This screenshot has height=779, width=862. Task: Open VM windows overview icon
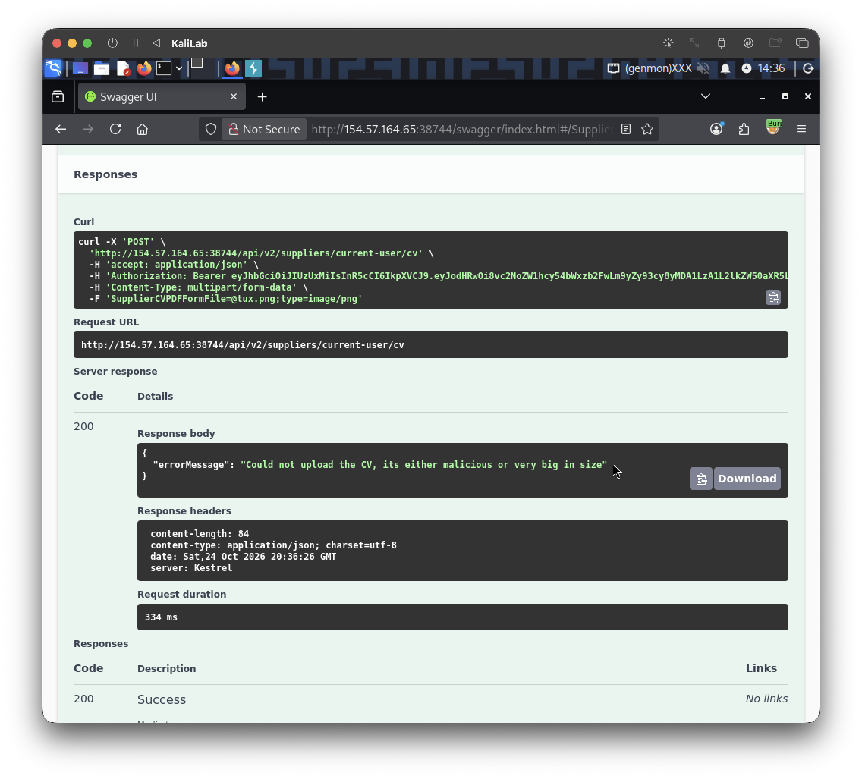[802, 43]
